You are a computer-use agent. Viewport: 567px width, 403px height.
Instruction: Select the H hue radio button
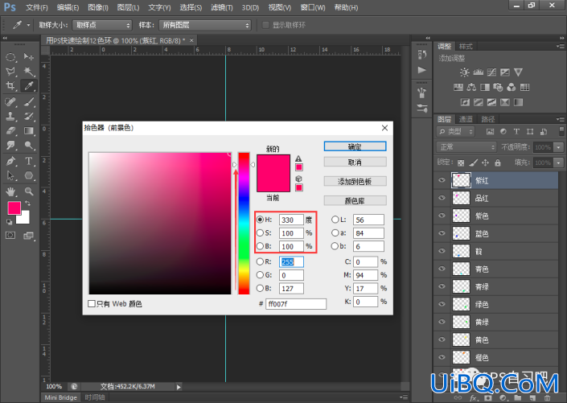click(260, 220)
